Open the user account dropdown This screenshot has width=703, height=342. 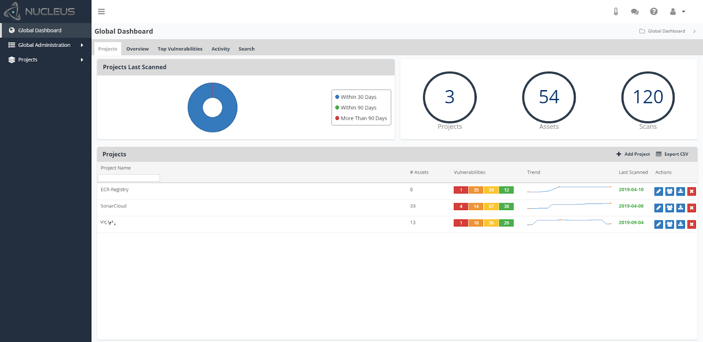(677, 11)
